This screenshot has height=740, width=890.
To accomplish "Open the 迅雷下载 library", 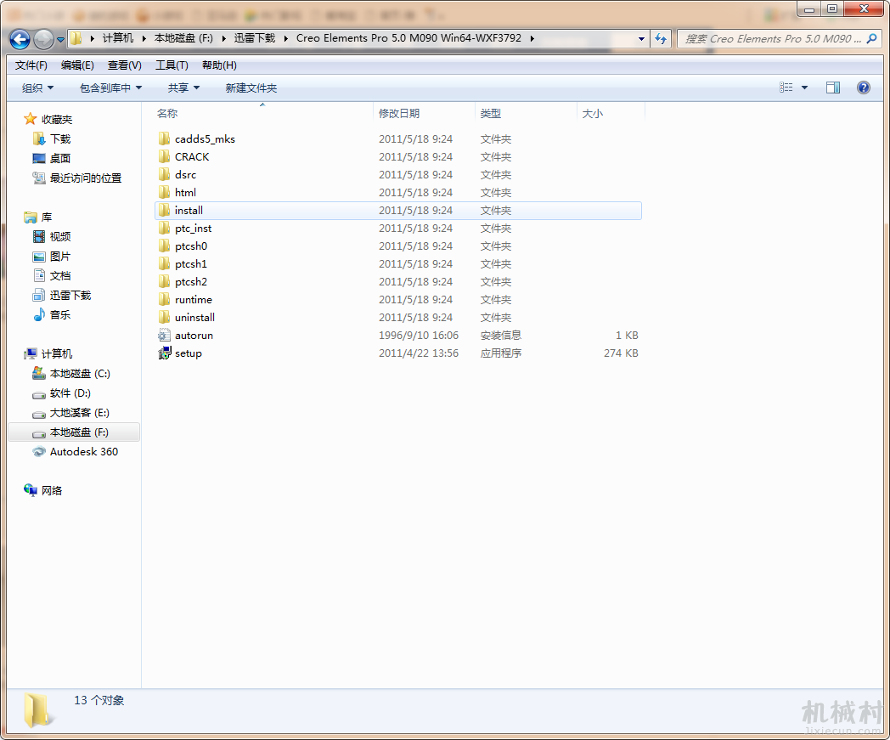I will click(x=70, y=296).
